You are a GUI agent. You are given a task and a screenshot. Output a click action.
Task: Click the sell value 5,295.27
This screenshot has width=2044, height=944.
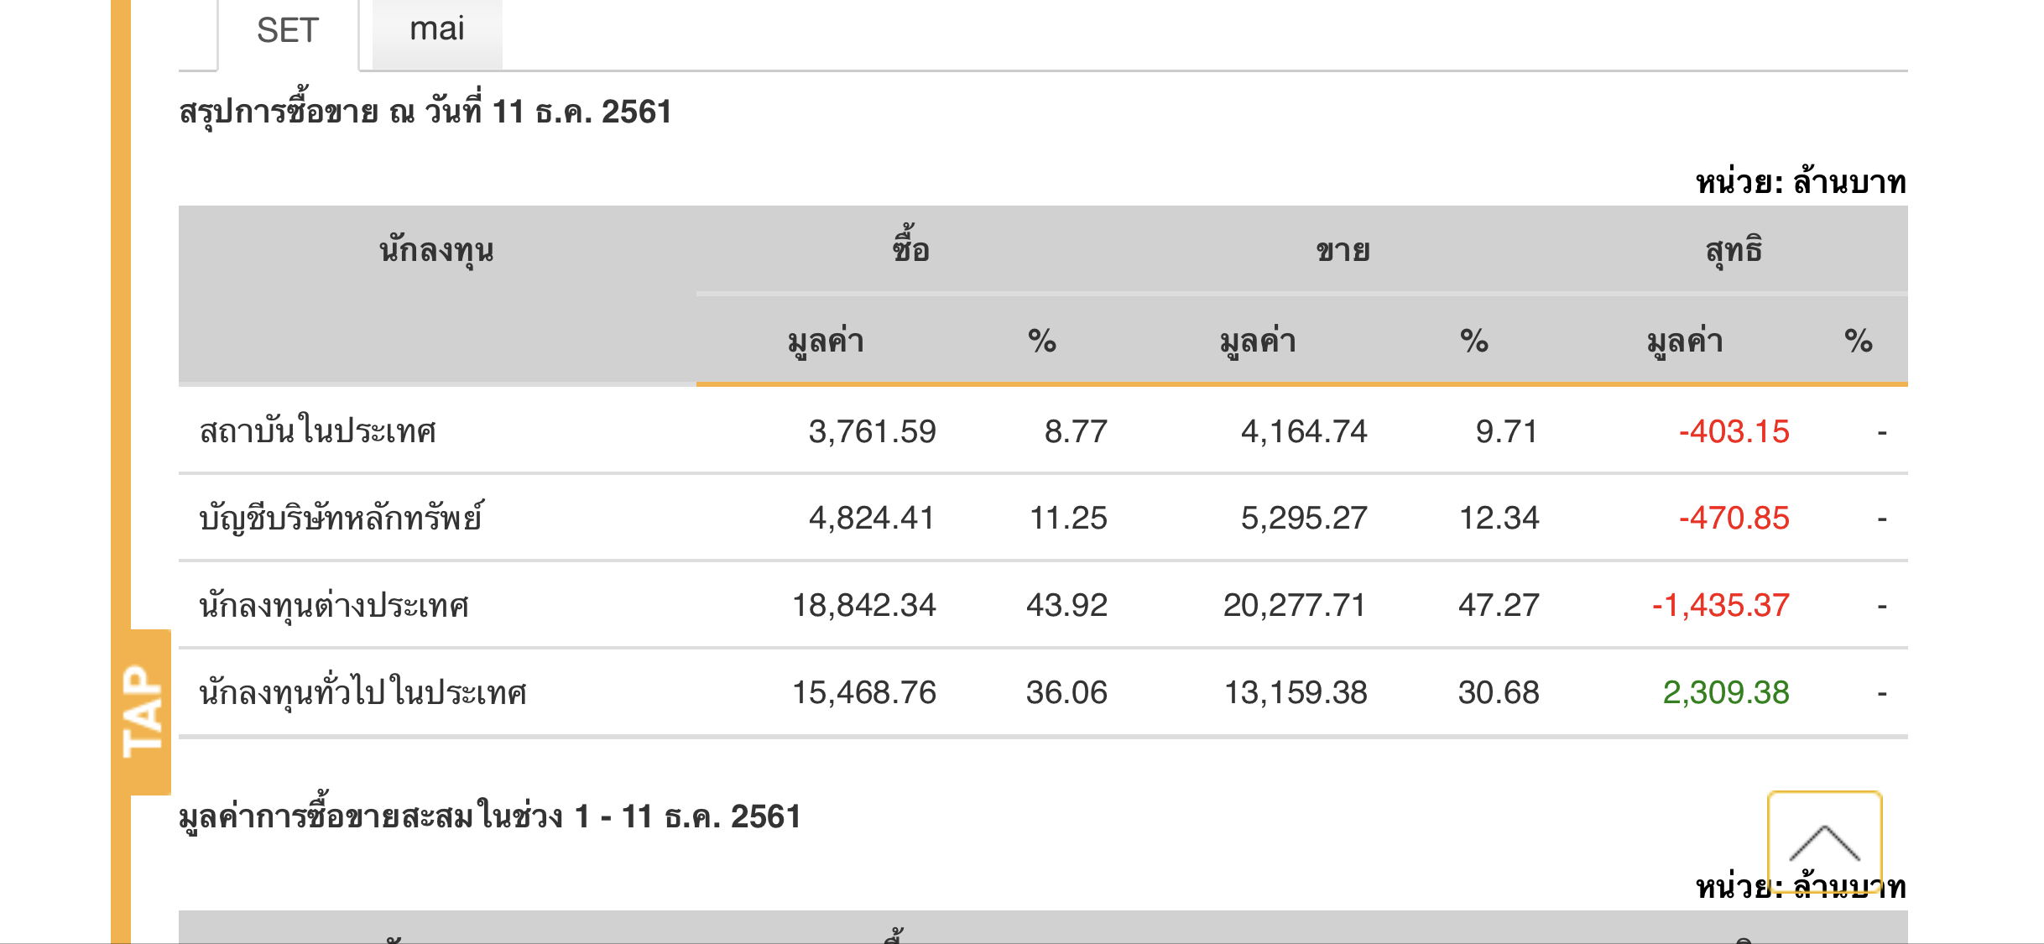1304,518
